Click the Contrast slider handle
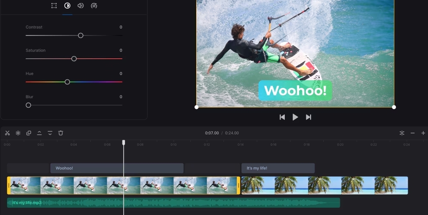The width and height of the screenshot is (428, 215). [81, 35]
